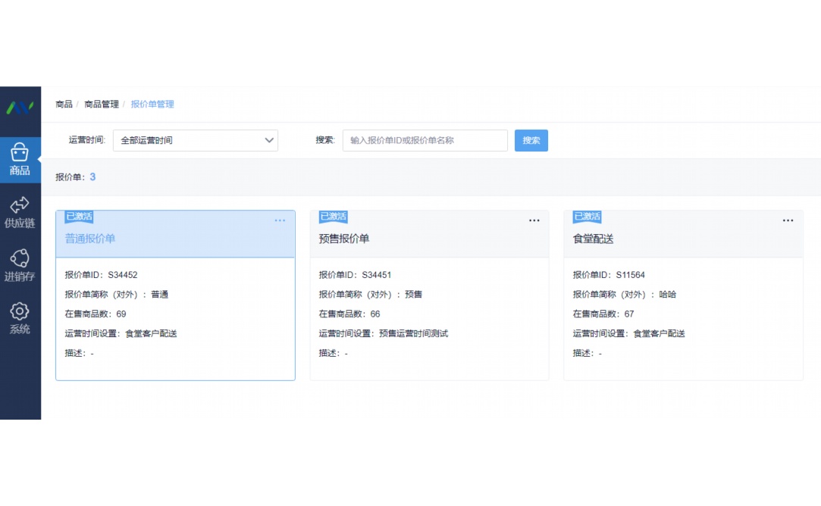Click the 已激活 badge on 普通报价单
The image size is (821, 506).
(80, 217)
